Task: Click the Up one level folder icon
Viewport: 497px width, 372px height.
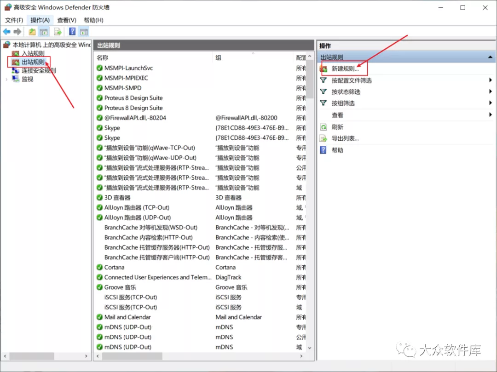Action: tap(32, 32)
